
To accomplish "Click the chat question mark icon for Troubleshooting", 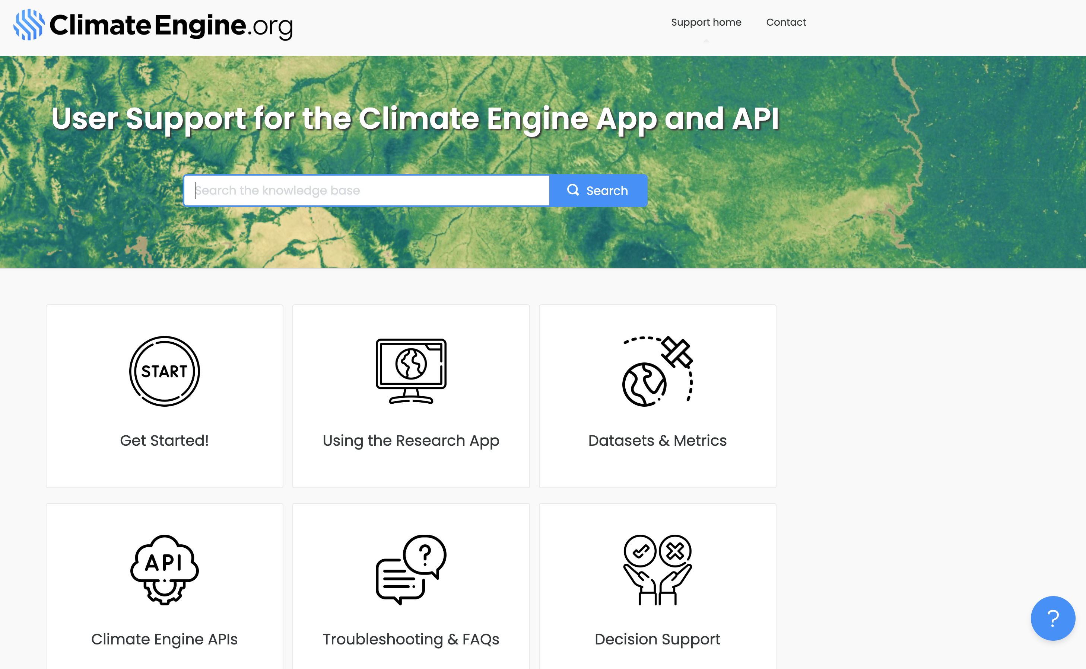I will (410, 571).
